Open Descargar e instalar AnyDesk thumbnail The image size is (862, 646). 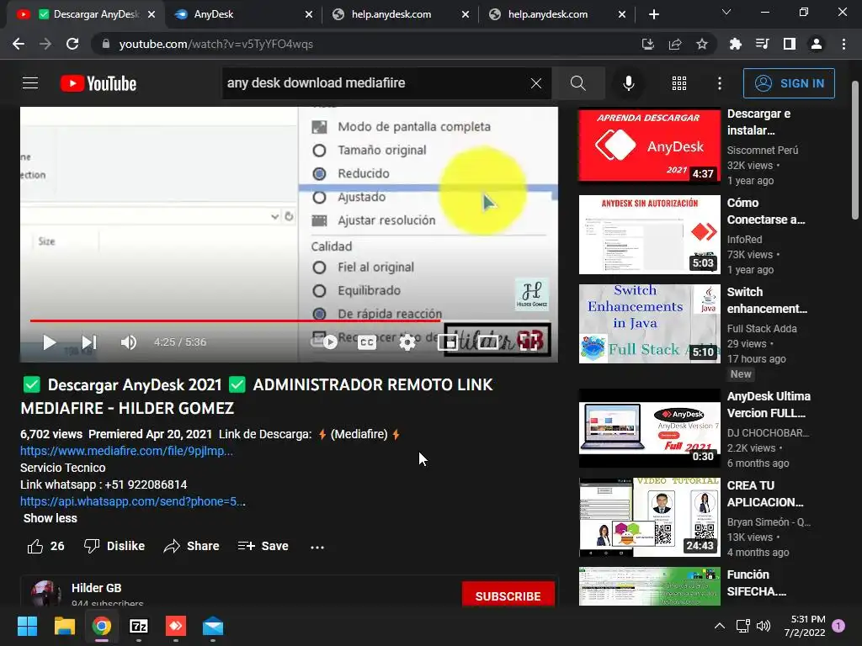(649, 146)
